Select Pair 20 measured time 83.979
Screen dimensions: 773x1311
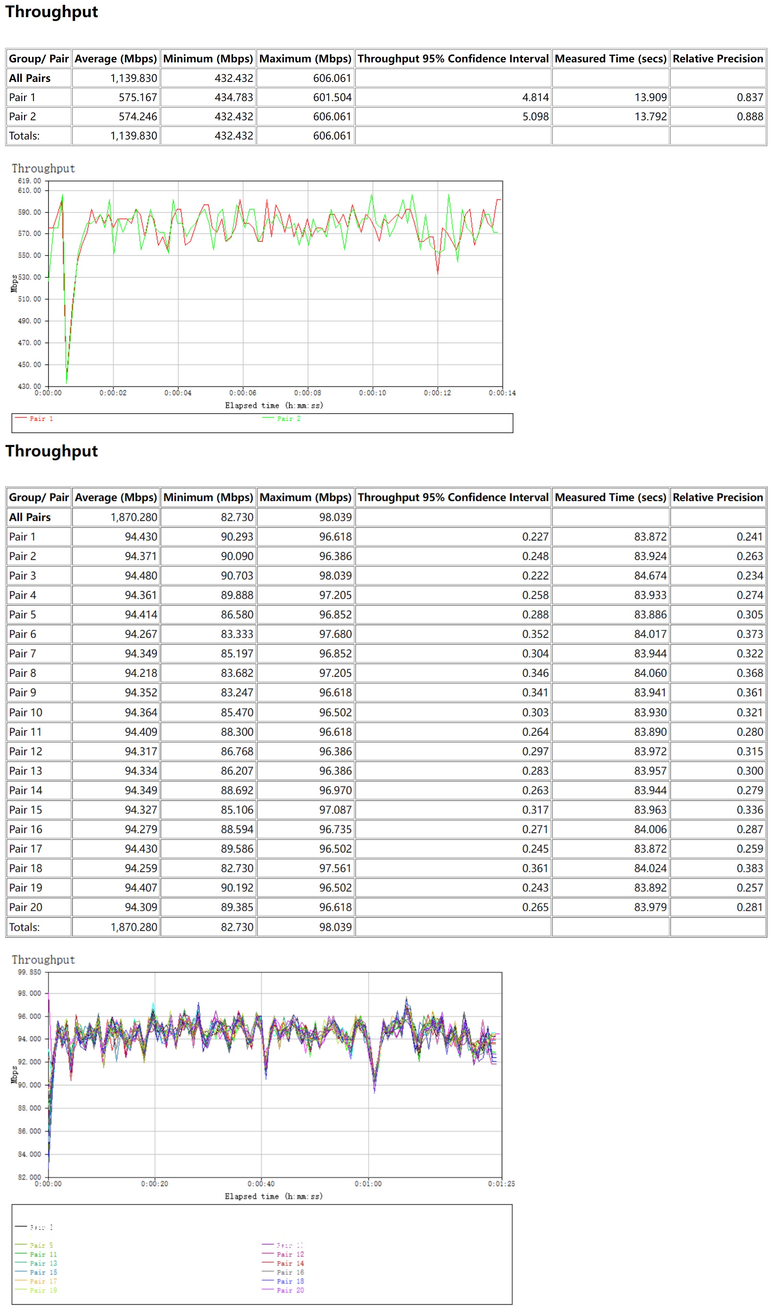click(651, 908)
